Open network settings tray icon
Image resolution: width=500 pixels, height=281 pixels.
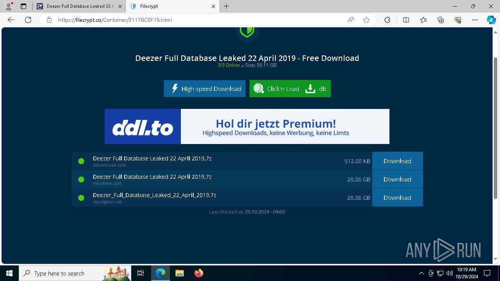tap(440, 273)
